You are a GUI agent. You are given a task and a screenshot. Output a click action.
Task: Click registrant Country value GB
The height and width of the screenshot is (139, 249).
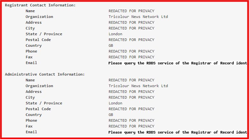(x=111, y=45)
